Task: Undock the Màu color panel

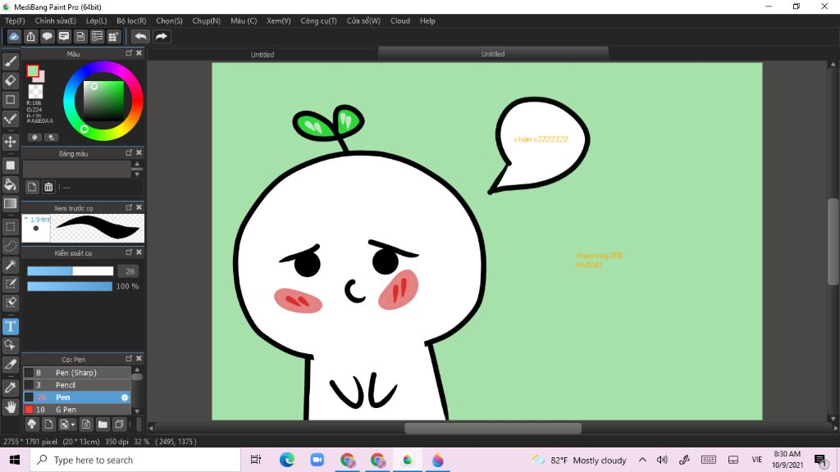Action: click(x=129, y=53)
